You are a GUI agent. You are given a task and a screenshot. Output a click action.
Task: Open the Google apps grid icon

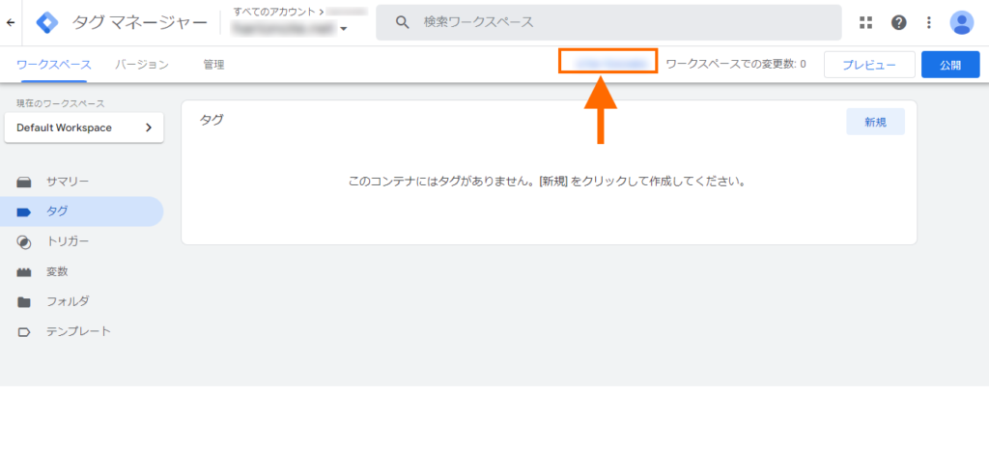(x=866, y=22)
